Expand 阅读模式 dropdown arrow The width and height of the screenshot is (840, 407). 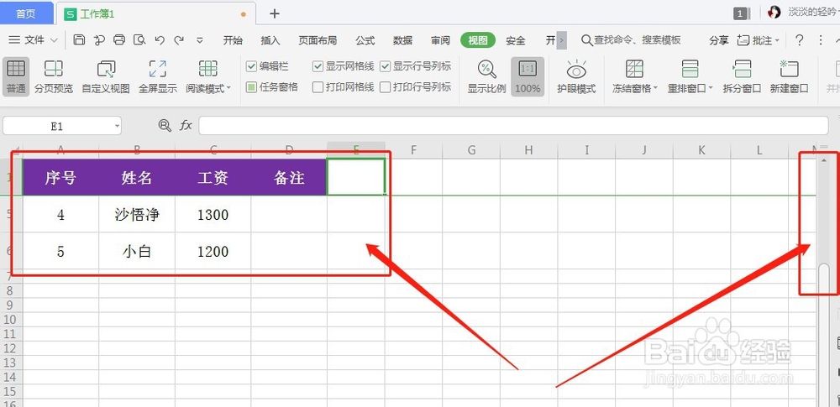(228, 88)
